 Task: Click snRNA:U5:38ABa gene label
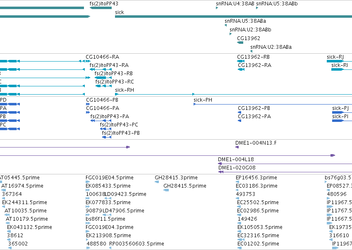[x=245, y=21]
